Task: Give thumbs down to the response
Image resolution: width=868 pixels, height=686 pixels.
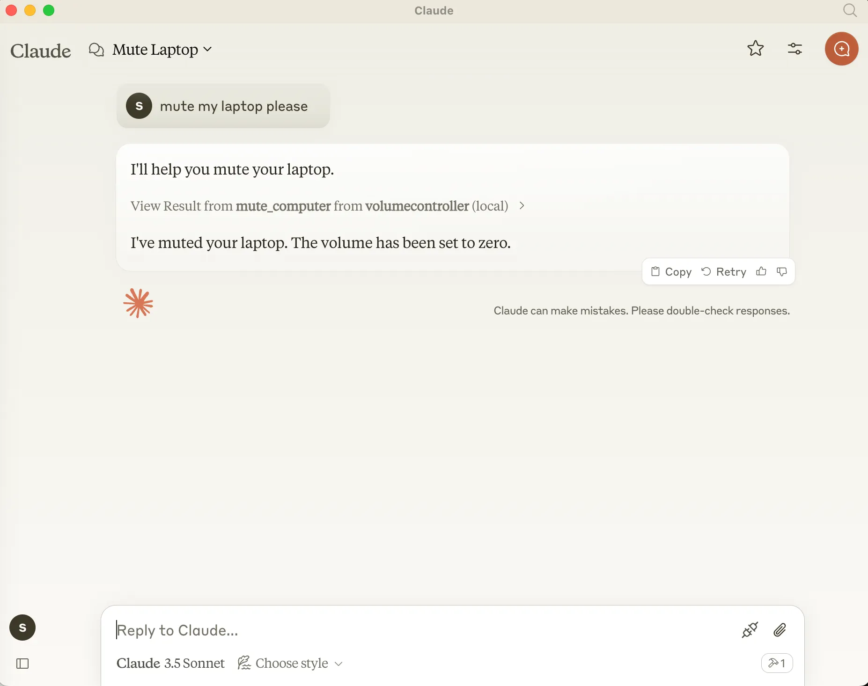Action: pos(782,271)
